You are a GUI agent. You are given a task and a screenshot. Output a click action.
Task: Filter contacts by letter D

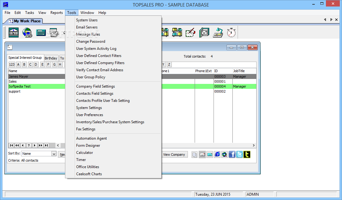pos(36,64)
